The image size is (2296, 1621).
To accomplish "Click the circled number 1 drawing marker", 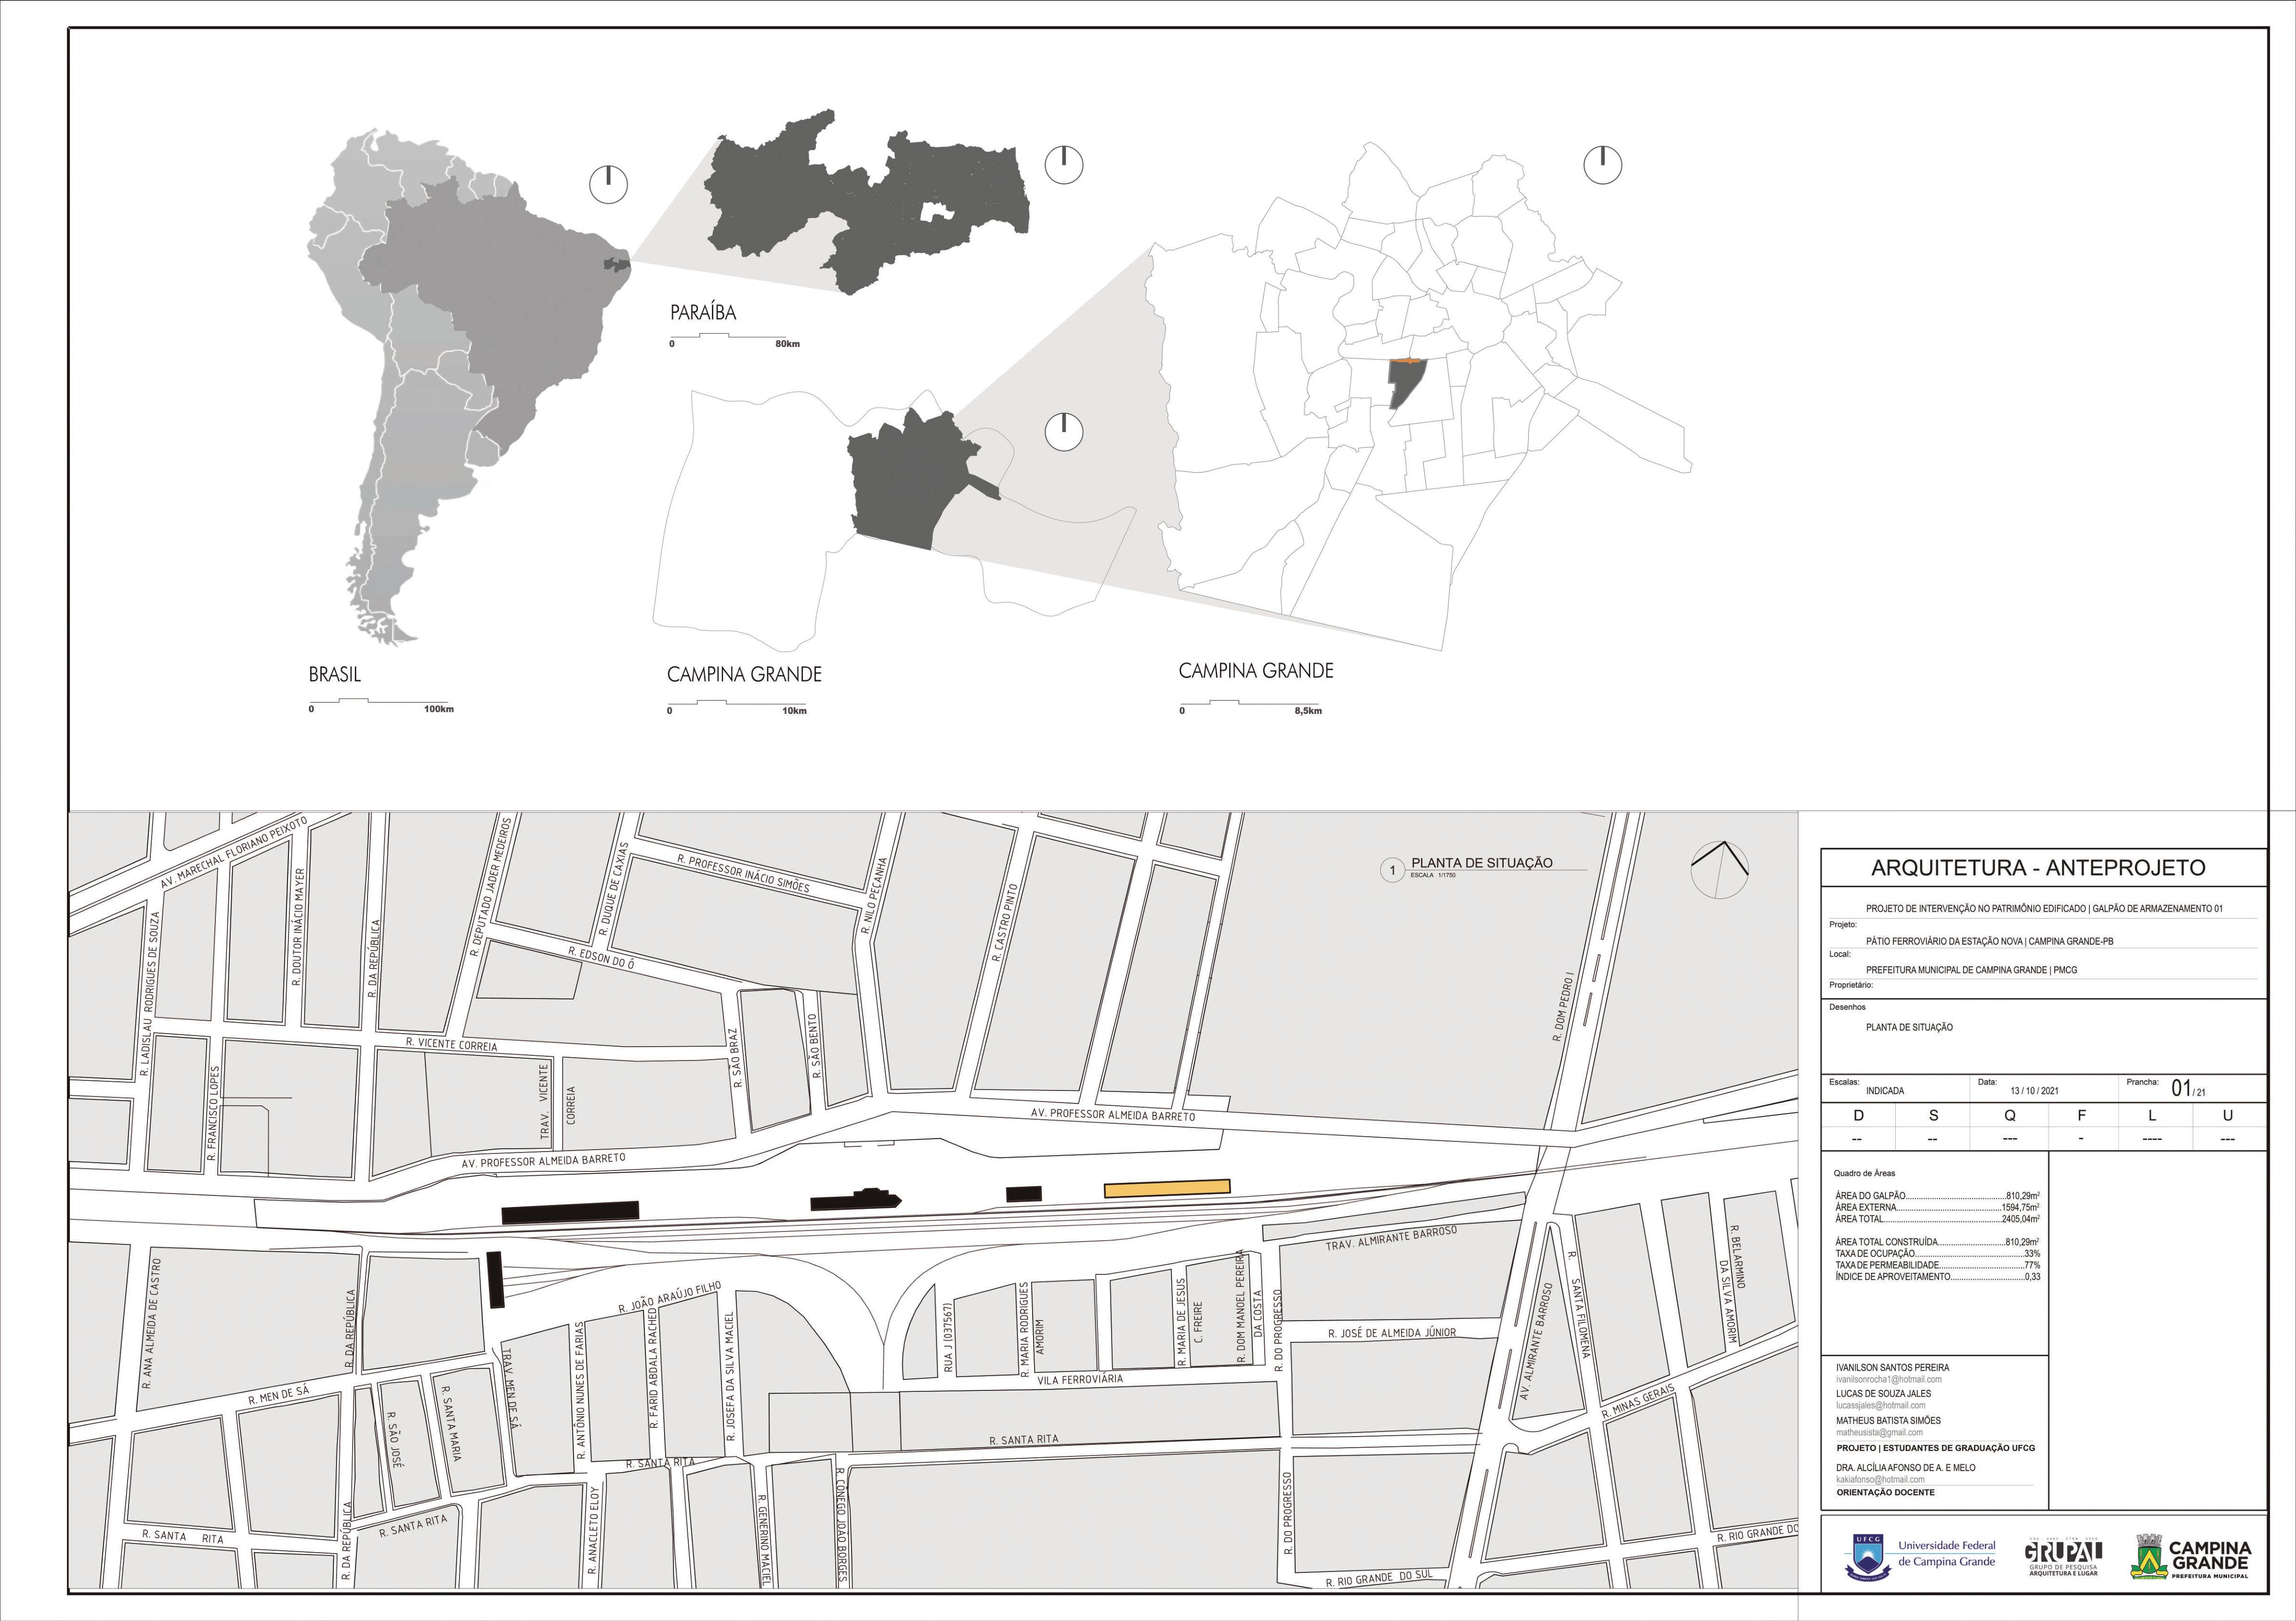I will pyautogui.click(x=1392, y=870).
